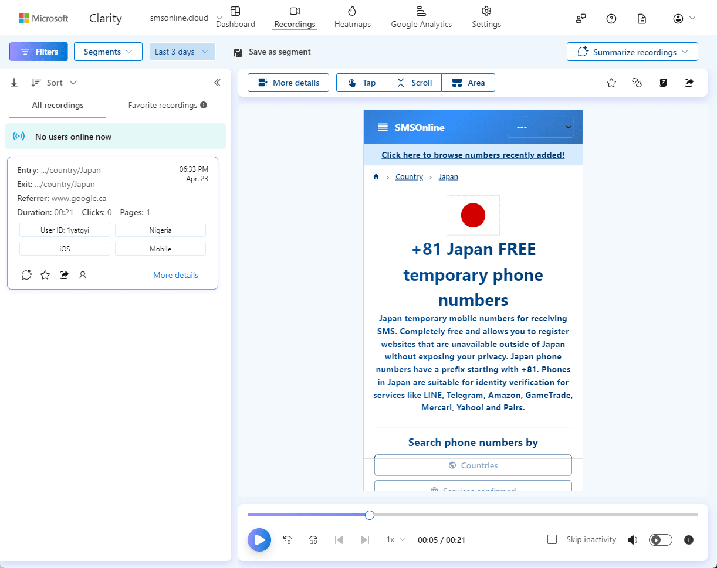Viewport: 717px width, 568px height.
Task: Toggle the autoplay switch
Action: click(x=661, y=540)
